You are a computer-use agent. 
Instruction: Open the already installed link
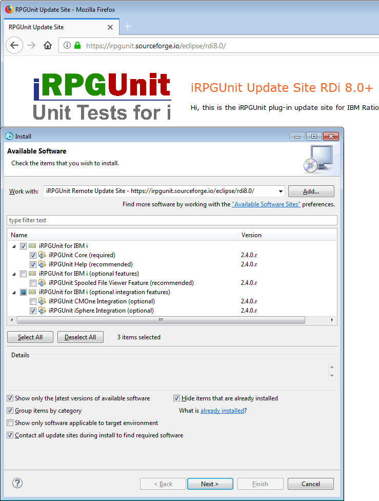pos(222,411)
